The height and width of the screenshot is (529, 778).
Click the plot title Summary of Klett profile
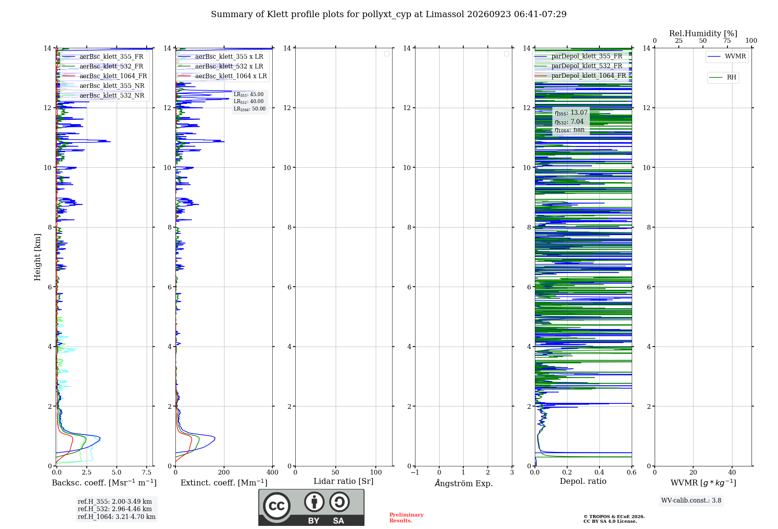[x=389, y=14]
